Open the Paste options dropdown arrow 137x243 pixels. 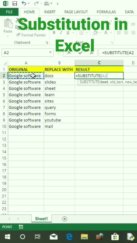click(8, 36)
